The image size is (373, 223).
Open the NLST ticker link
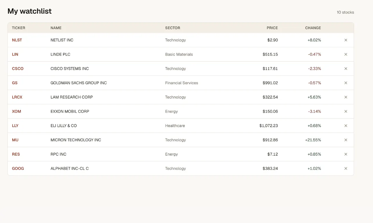click(17, 40)
